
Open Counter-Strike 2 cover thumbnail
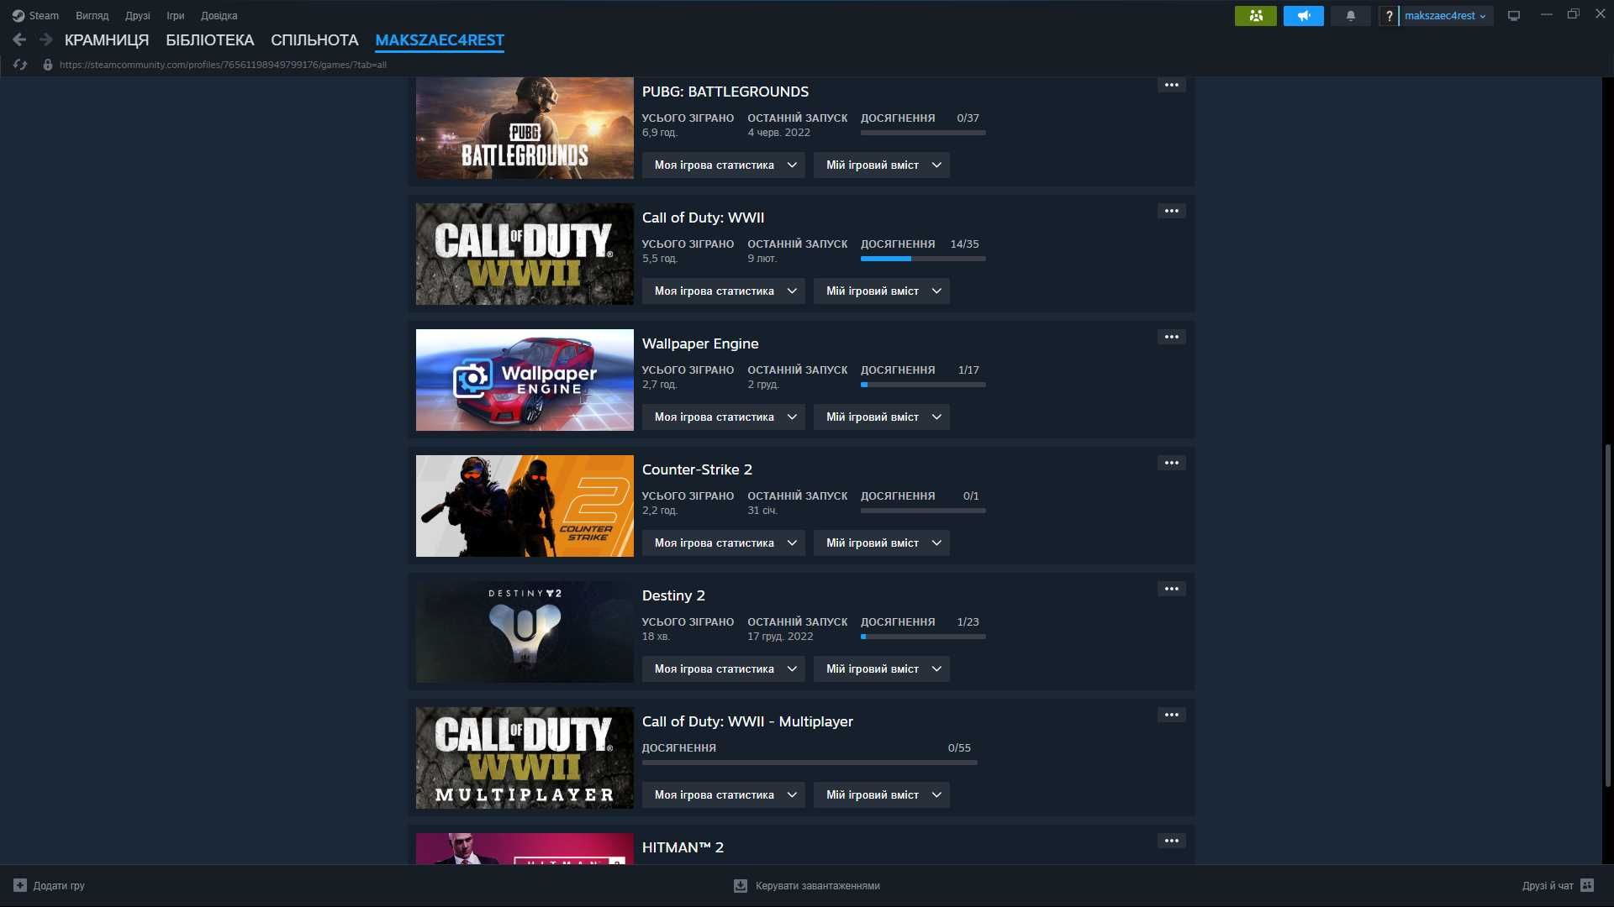pyautogui.click(x=525, y=506)
